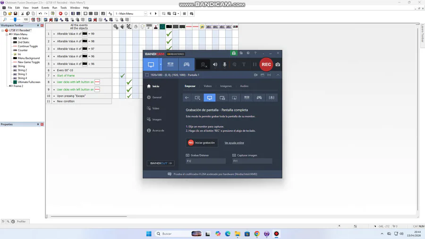Image resolution: width=425 pixels, height=239 pixels.
Task: Click the Bandicam pause button
Action: coord(254,65)
